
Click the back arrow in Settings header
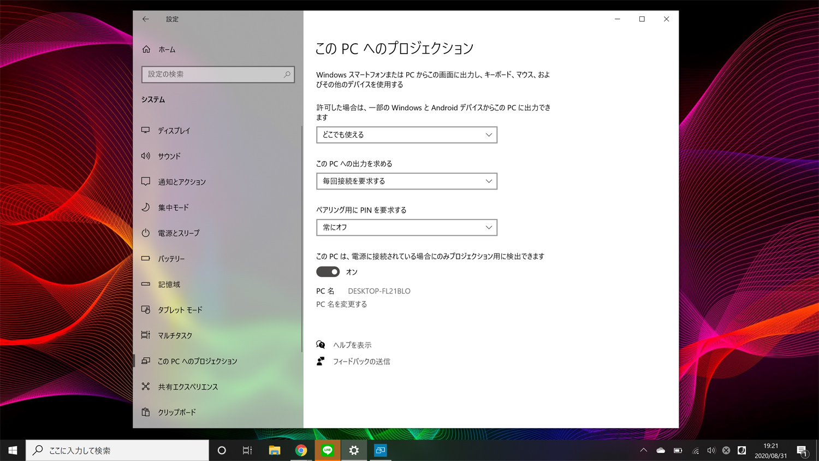pyautogui.click(x=146, y=19)
